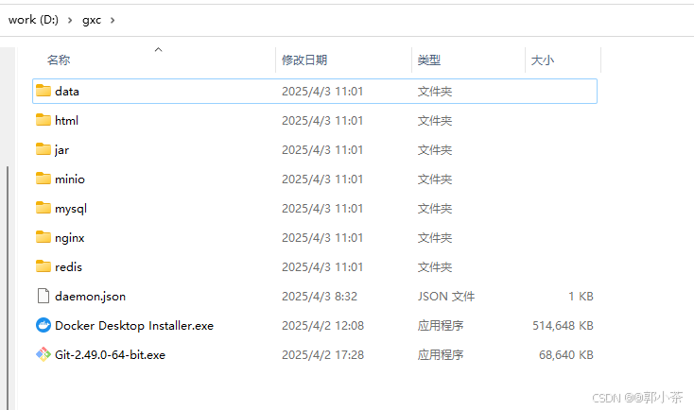Image resolution: width=694 pixels, height=410 pixels.
Task: Click the left pane vertical scrollbar
Action: [7, 287]
